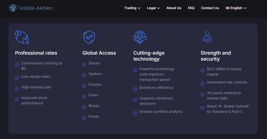Click the Futures list item text
The image size is (267, 139).
(95, 84)
